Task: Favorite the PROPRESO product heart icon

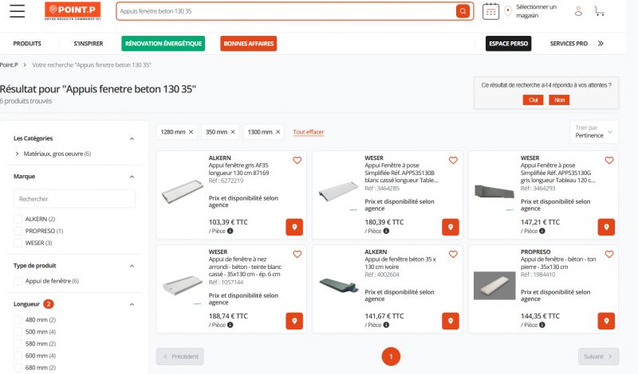Action: pos(609,255)
